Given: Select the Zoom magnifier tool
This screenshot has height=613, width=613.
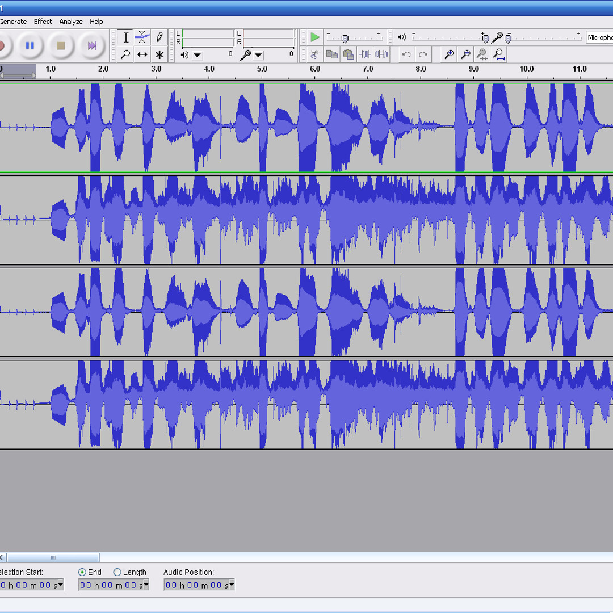Looking at the screenshot, I should [125, 54].
